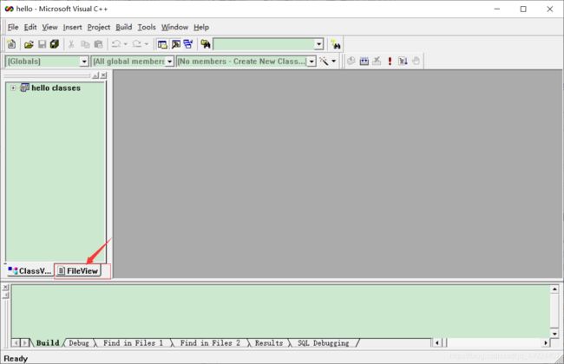Screen dimensions: 564x364
Task: Close the output panel with its X
Action: pyautogui.click(x=5, y=288)
